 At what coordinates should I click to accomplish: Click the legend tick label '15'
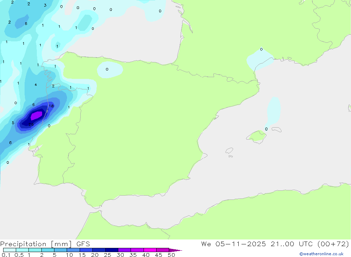click(x=82, y=255)
